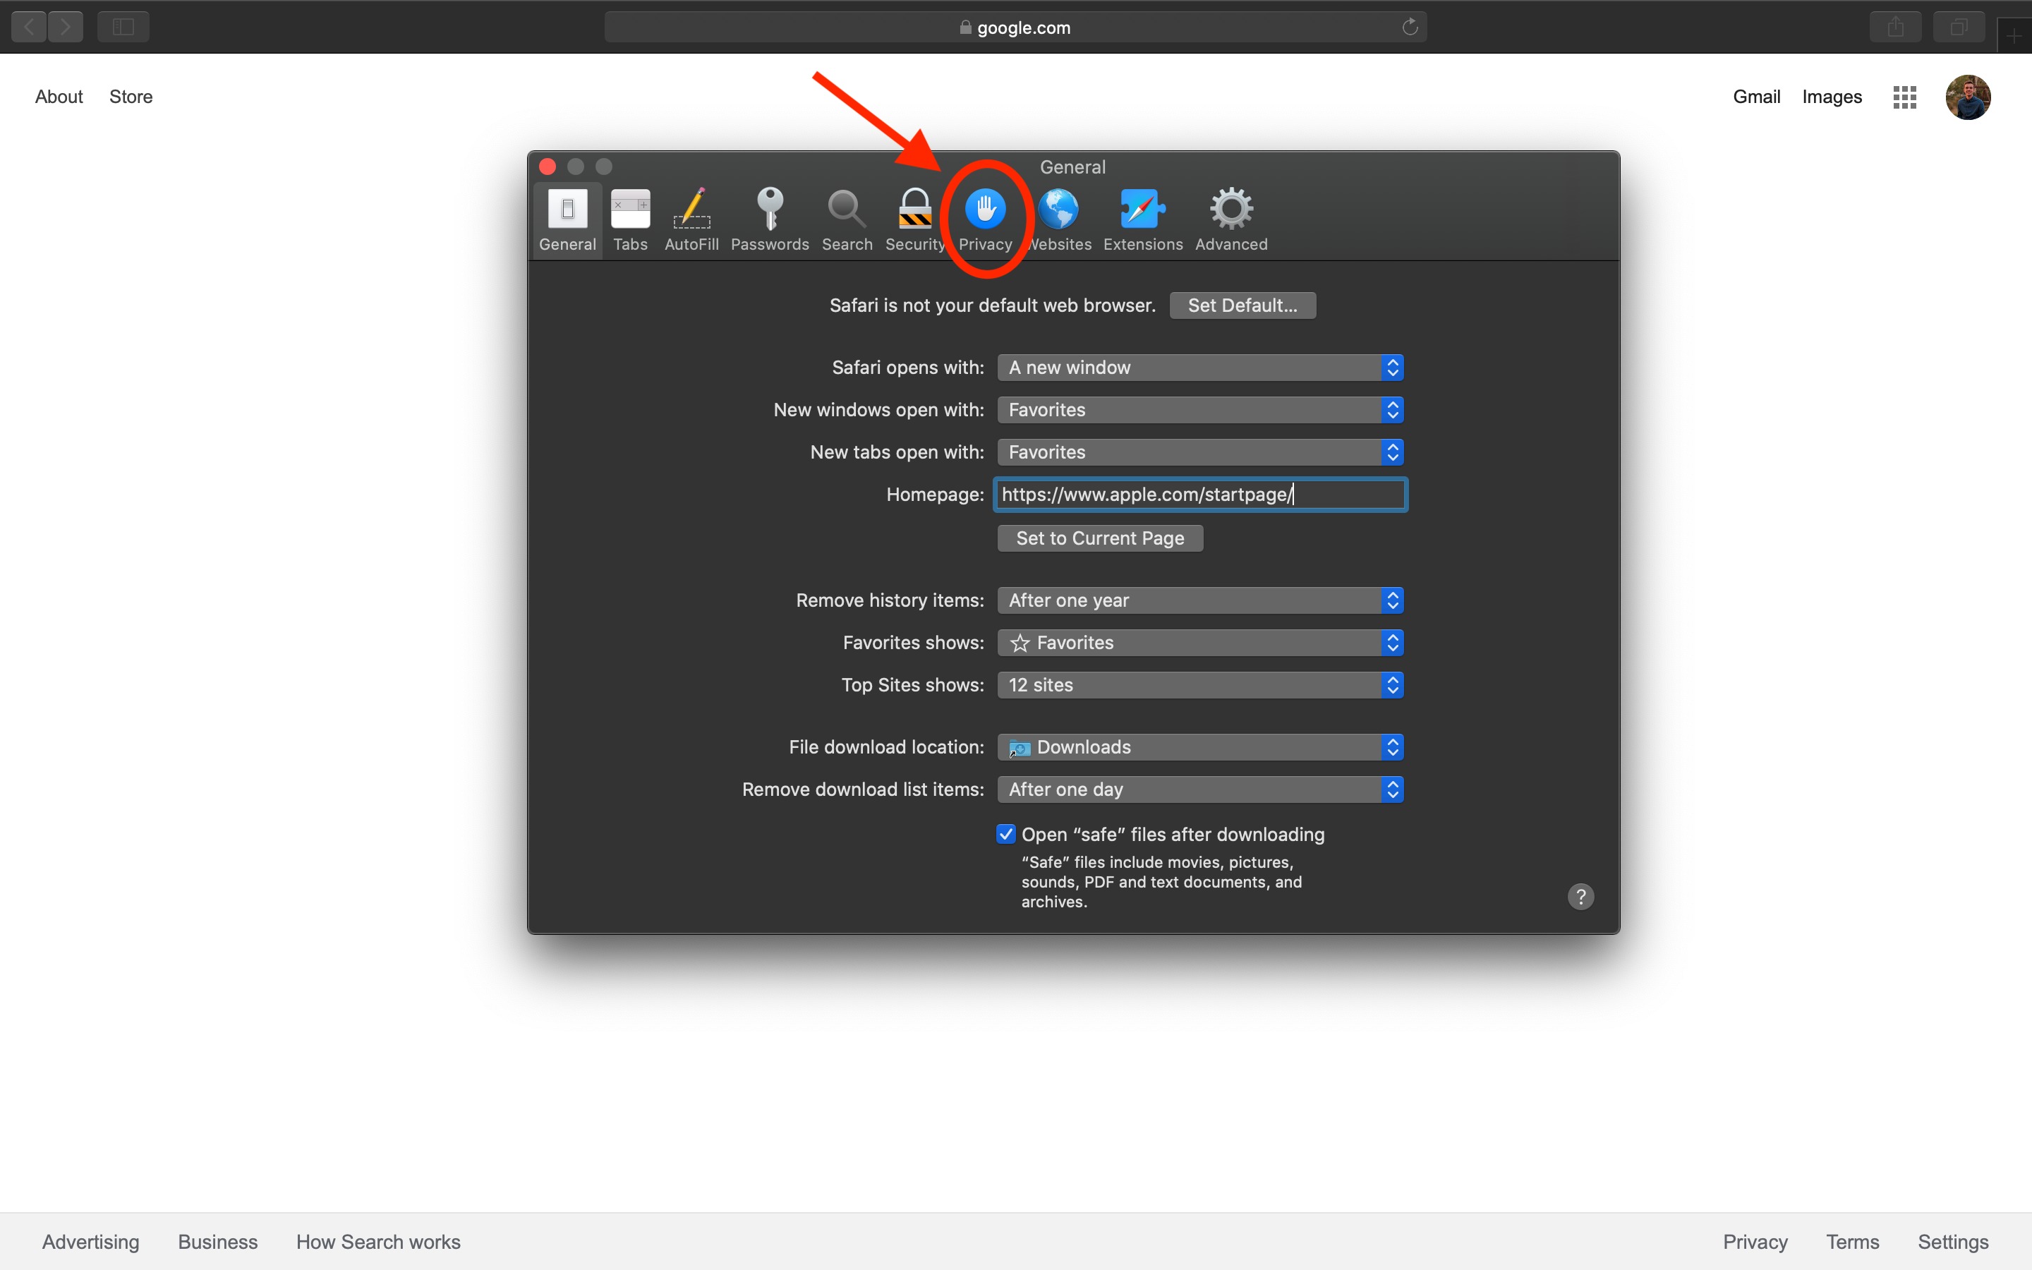Click Set to Current Page button
Screen dimensions: 2032x1270
click(x=1100, y=538)
